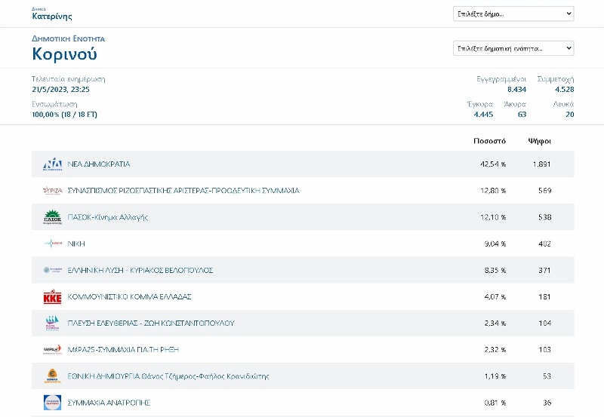Open the ΠΑΣΟΚ-Κίνημα Αλλαγής link

[108, 217]
